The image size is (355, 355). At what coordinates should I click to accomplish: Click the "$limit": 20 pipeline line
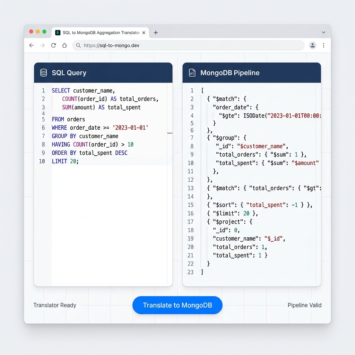(233, 213)
